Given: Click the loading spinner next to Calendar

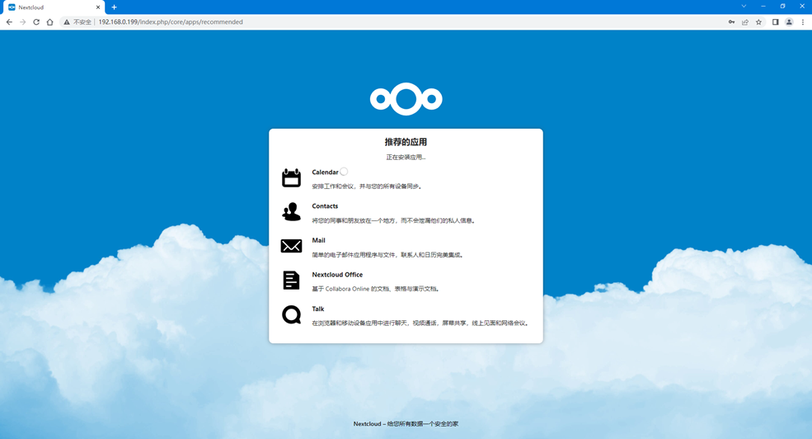Looking at the screenshot, I should click(344, 172).
